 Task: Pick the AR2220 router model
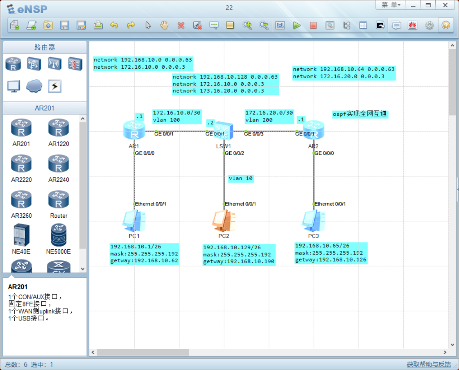coord(21,168)
